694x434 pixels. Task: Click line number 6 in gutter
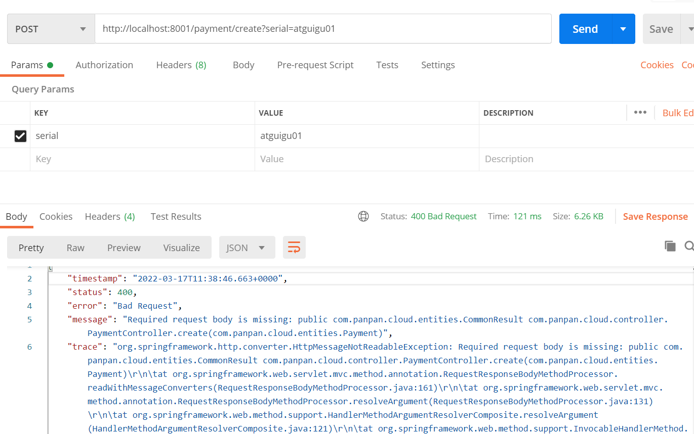29,347
